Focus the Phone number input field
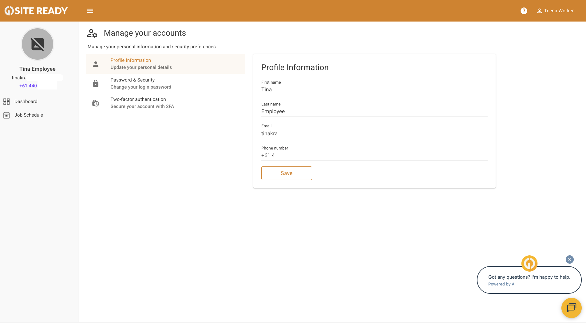 click(374, 155)
